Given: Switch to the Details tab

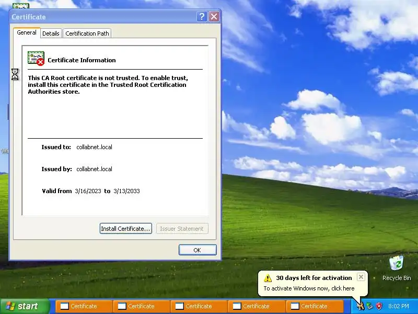Looking at the screenshot, I should point(51,33).
